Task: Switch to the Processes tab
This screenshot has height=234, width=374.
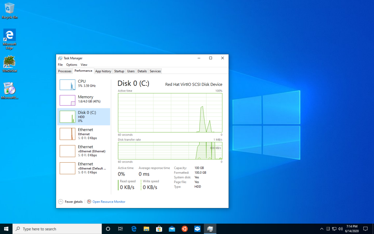Action: [64, 71]
